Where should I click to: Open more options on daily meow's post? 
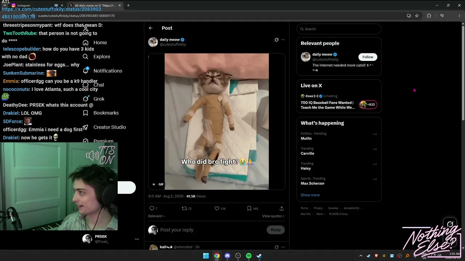(x=283, y=40)
